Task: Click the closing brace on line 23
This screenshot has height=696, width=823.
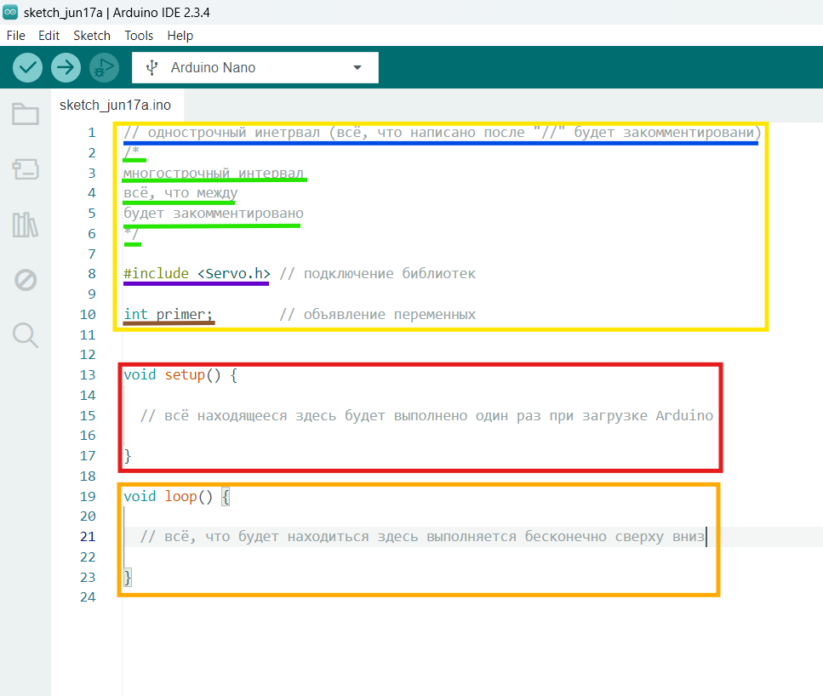Action: pyautogui.click(x=128, y=578)
